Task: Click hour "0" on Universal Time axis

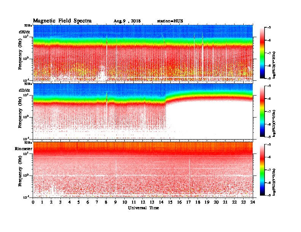Action: pos(33,202)
